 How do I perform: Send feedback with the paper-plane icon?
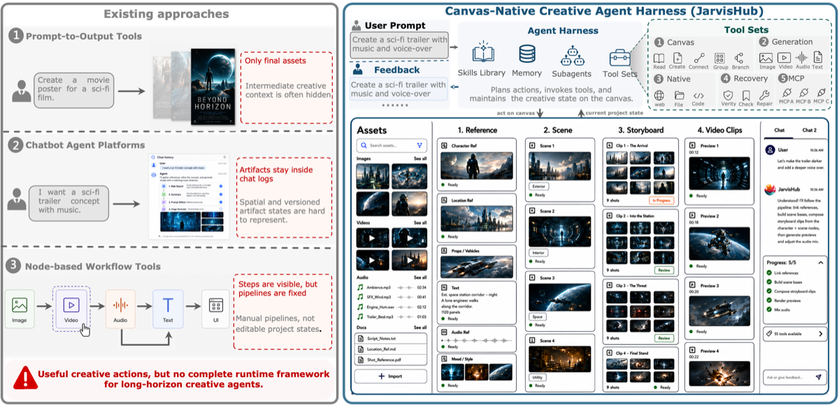pyautogui.click(x=819, y=377)
